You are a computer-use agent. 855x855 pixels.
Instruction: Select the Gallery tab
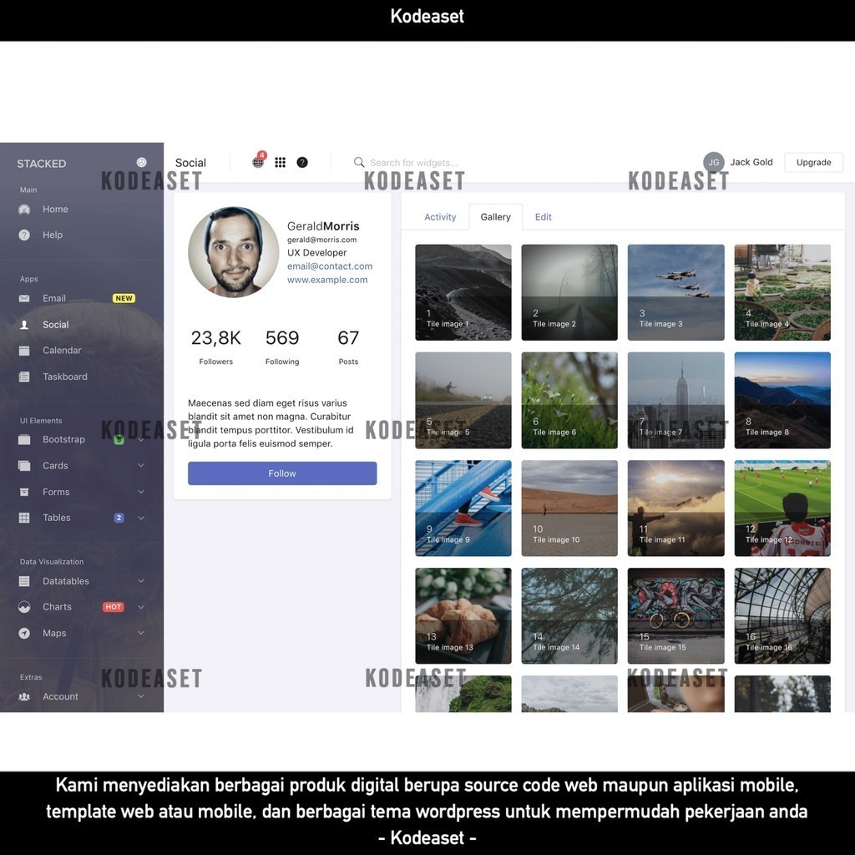[496, 217]
